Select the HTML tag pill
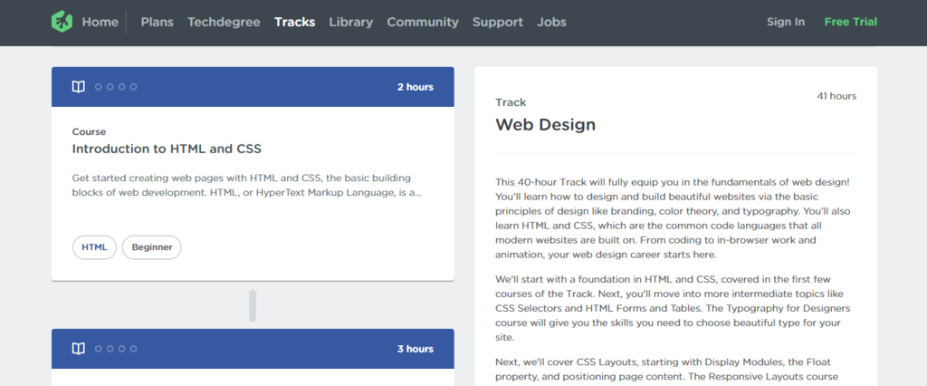The height and width of the screenshot is (386, 927). coord(94,247)
